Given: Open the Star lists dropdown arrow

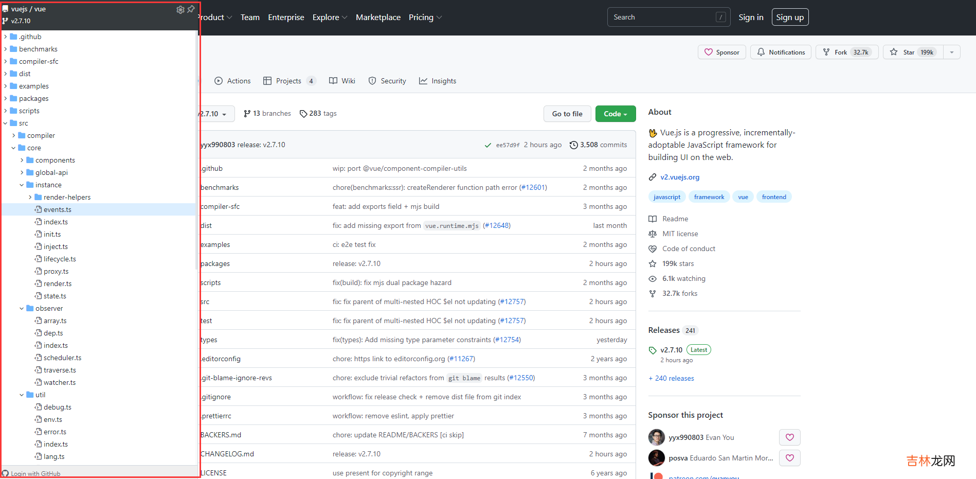Looking at the screenshot, I should click(952, 52).
